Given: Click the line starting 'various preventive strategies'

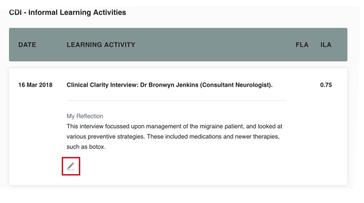Looking at the screenshot, I should coord(173,137).
